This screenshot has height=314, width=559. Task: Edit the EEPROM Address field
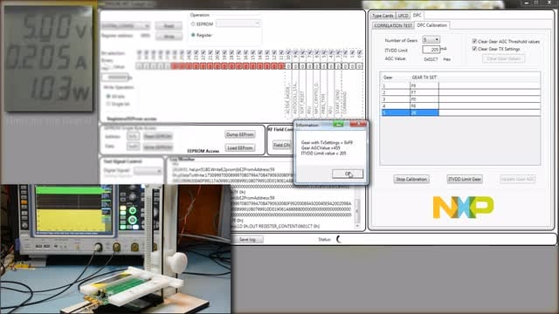[133, 136]
